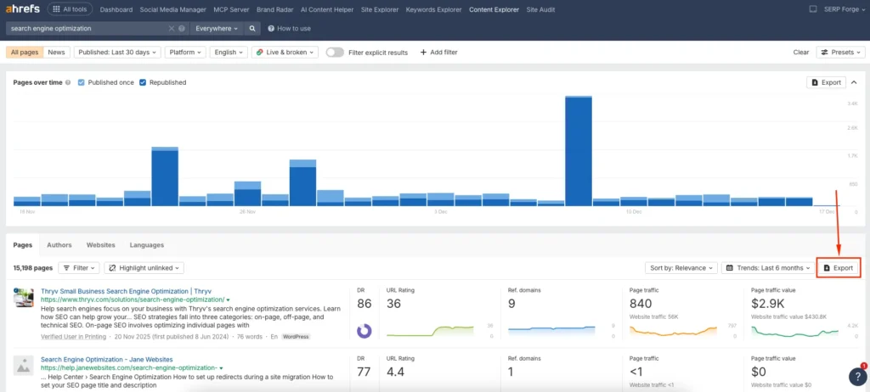Toggle the Filter explicit results switch
The height and width of the screenshot is (392, 870).
(335, 52)
